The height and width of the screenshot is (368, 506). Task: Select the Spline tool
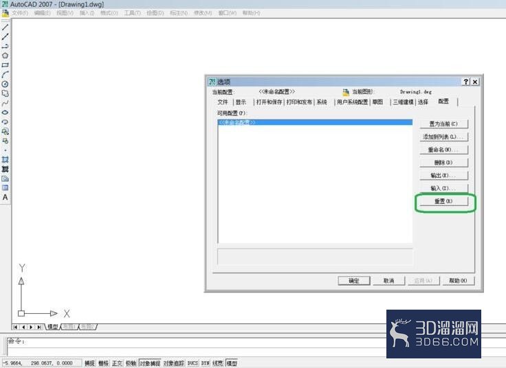5,103
